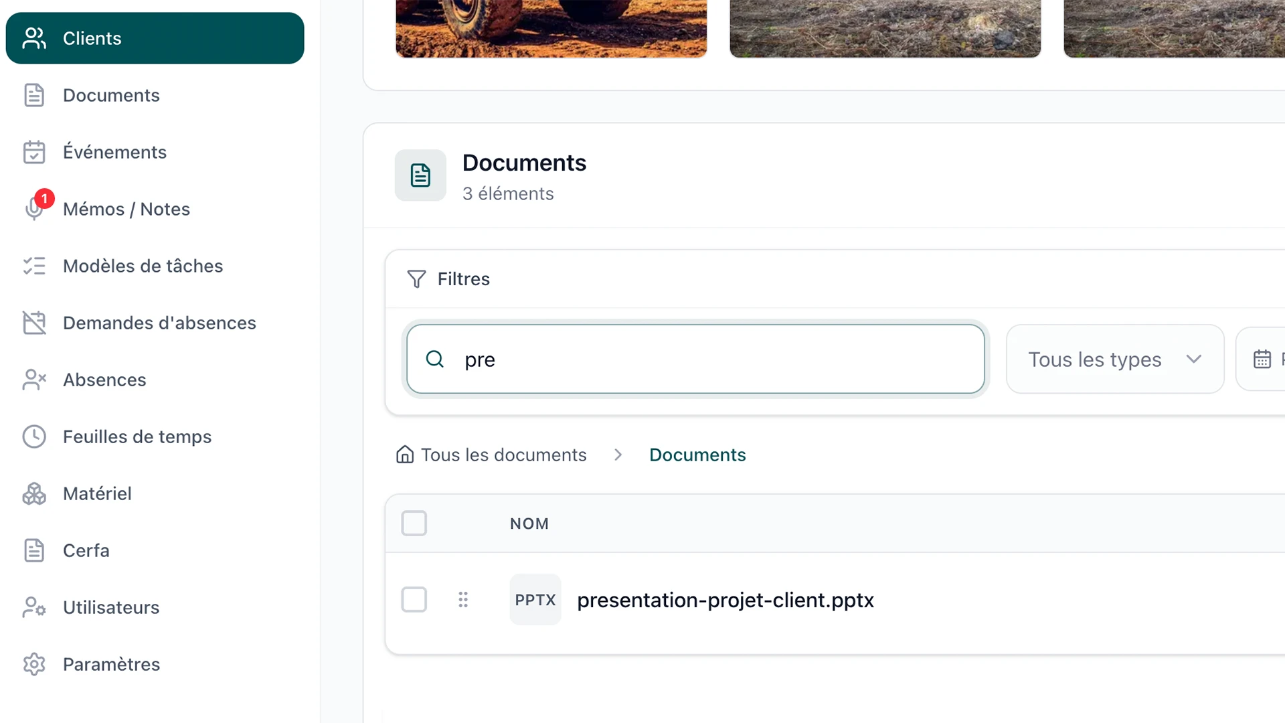
Task: Click the Filtres funnel icon
Action: [x=416, y=279]
